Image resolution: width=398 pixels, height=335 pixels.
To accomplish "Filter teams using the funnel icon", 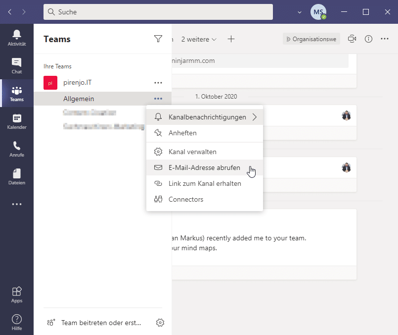I will coord(158,39).
